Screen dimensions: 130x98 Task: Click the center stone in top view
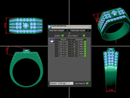26,26
